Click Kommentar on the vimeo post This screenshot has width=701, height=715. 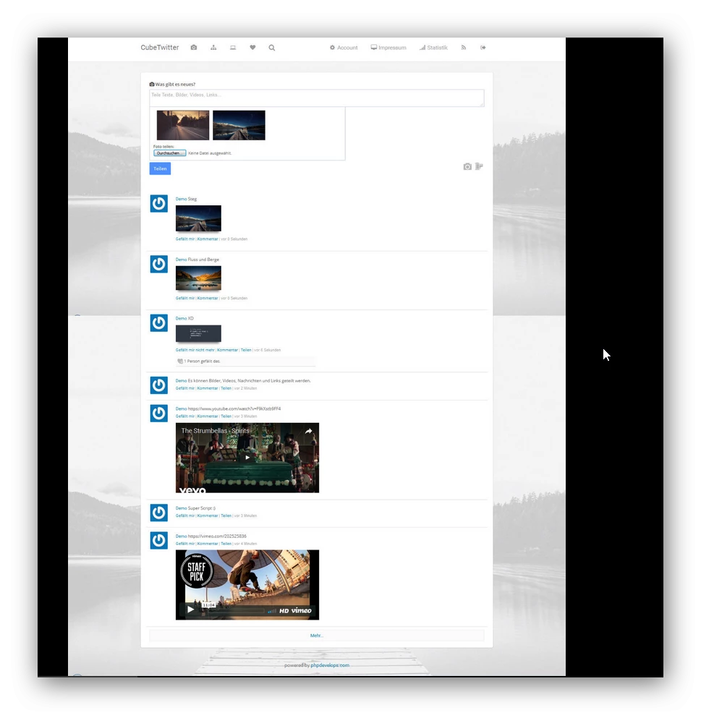coord(208,544)
